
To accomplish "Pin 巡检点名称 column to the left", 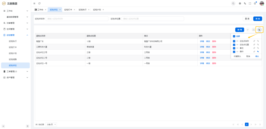I will point(254,41).
